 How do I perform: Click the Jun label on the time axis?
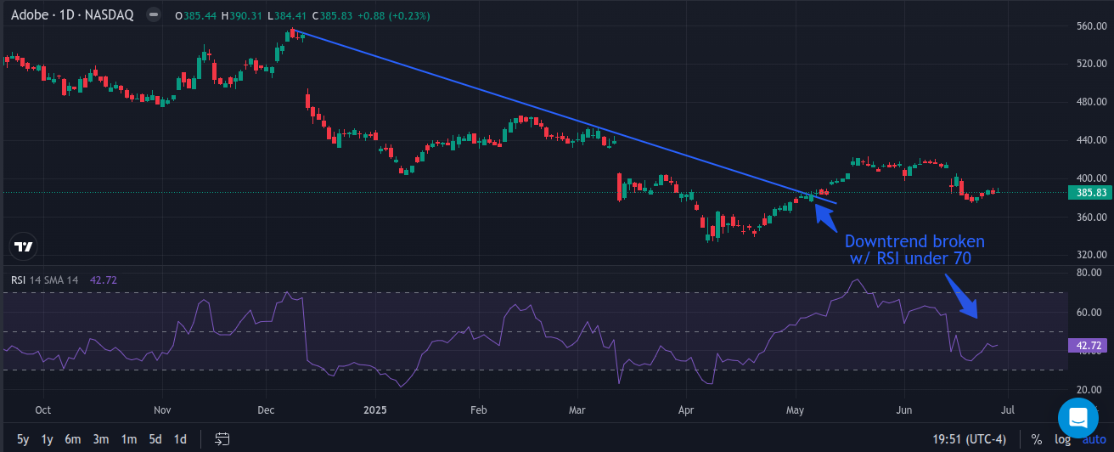tap(903, 410)
